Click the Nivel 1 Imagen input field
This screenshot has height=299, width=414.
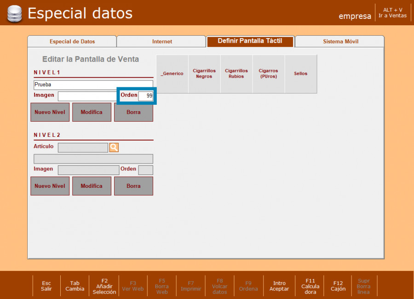pyautogui.click(x=87, y=96)
